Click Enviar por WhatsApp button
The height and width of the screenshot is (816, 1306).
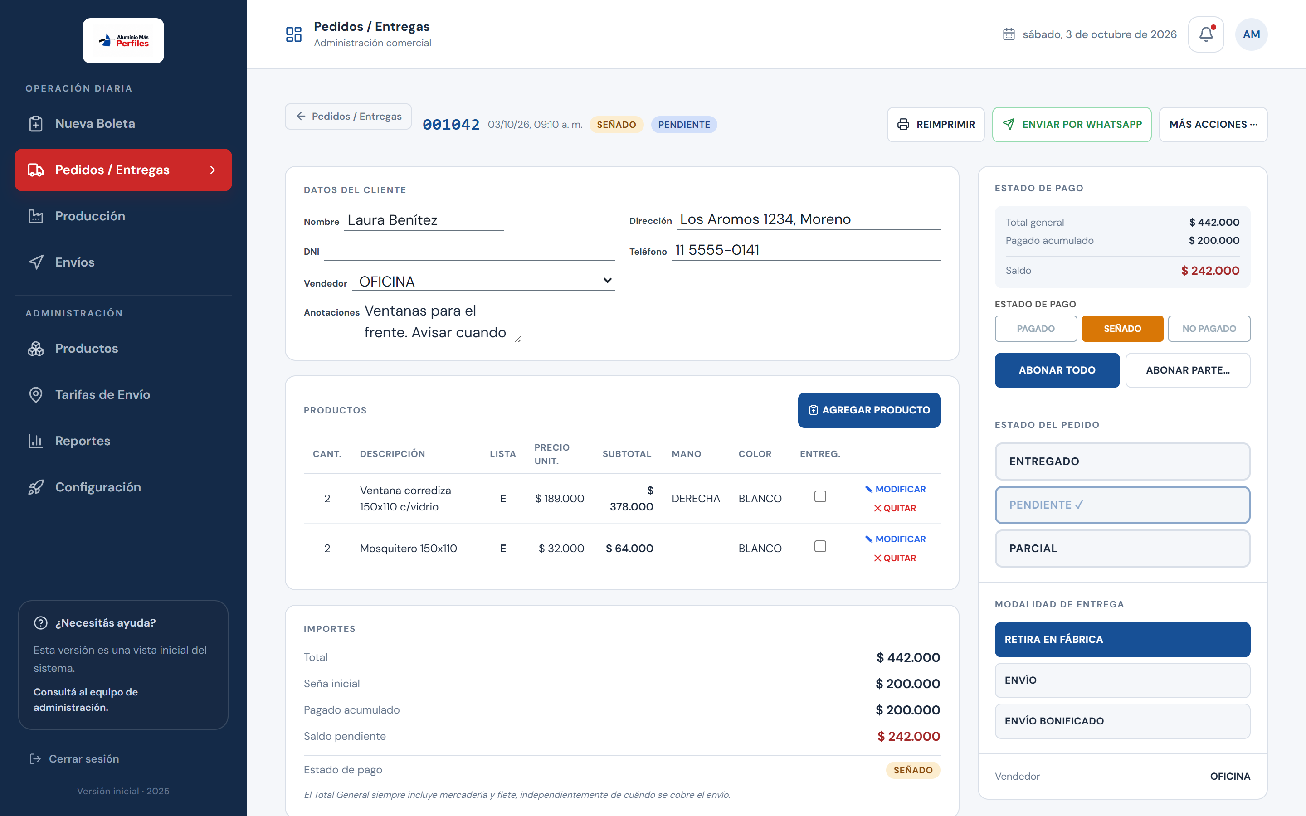(1071, 125)
